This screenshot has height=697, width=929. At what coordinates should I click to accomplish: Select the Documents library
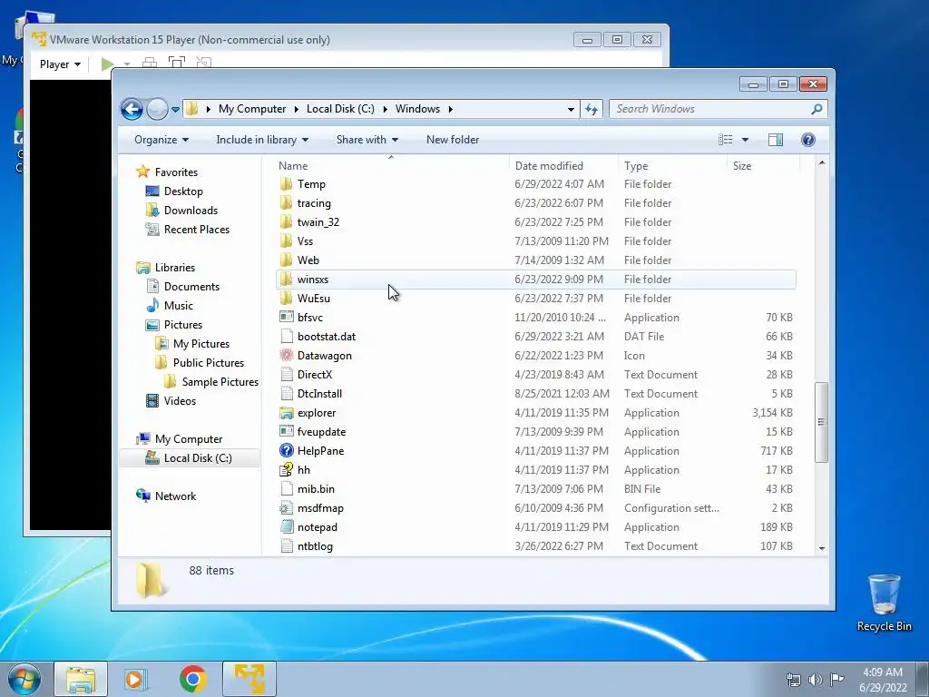(x=191, y=287)
